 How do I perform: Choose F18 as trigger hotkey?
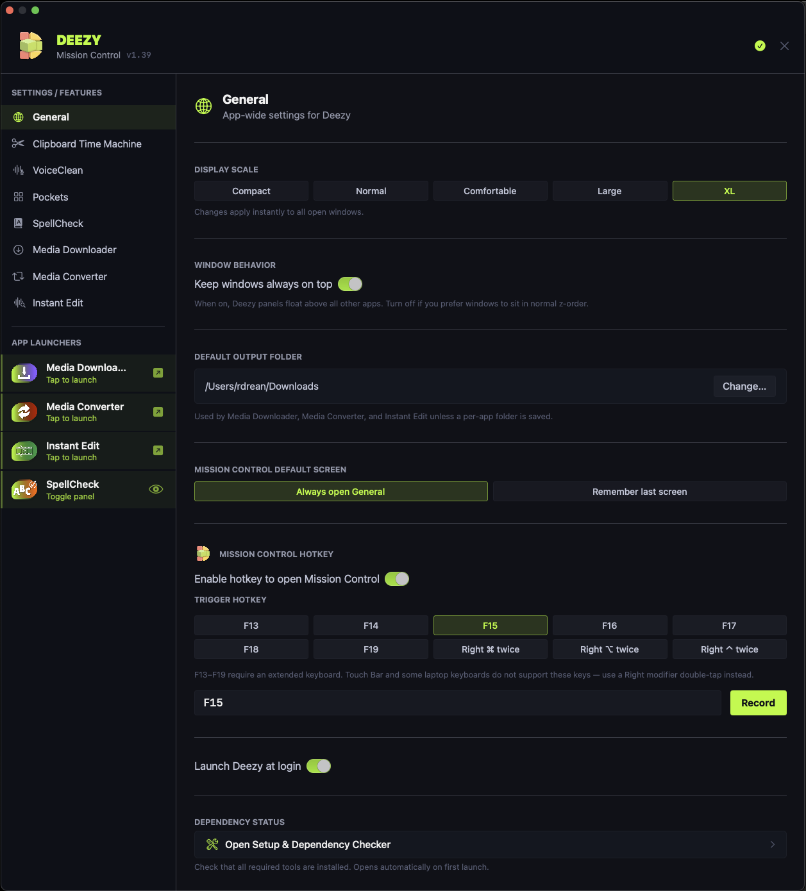coord(251,649)
